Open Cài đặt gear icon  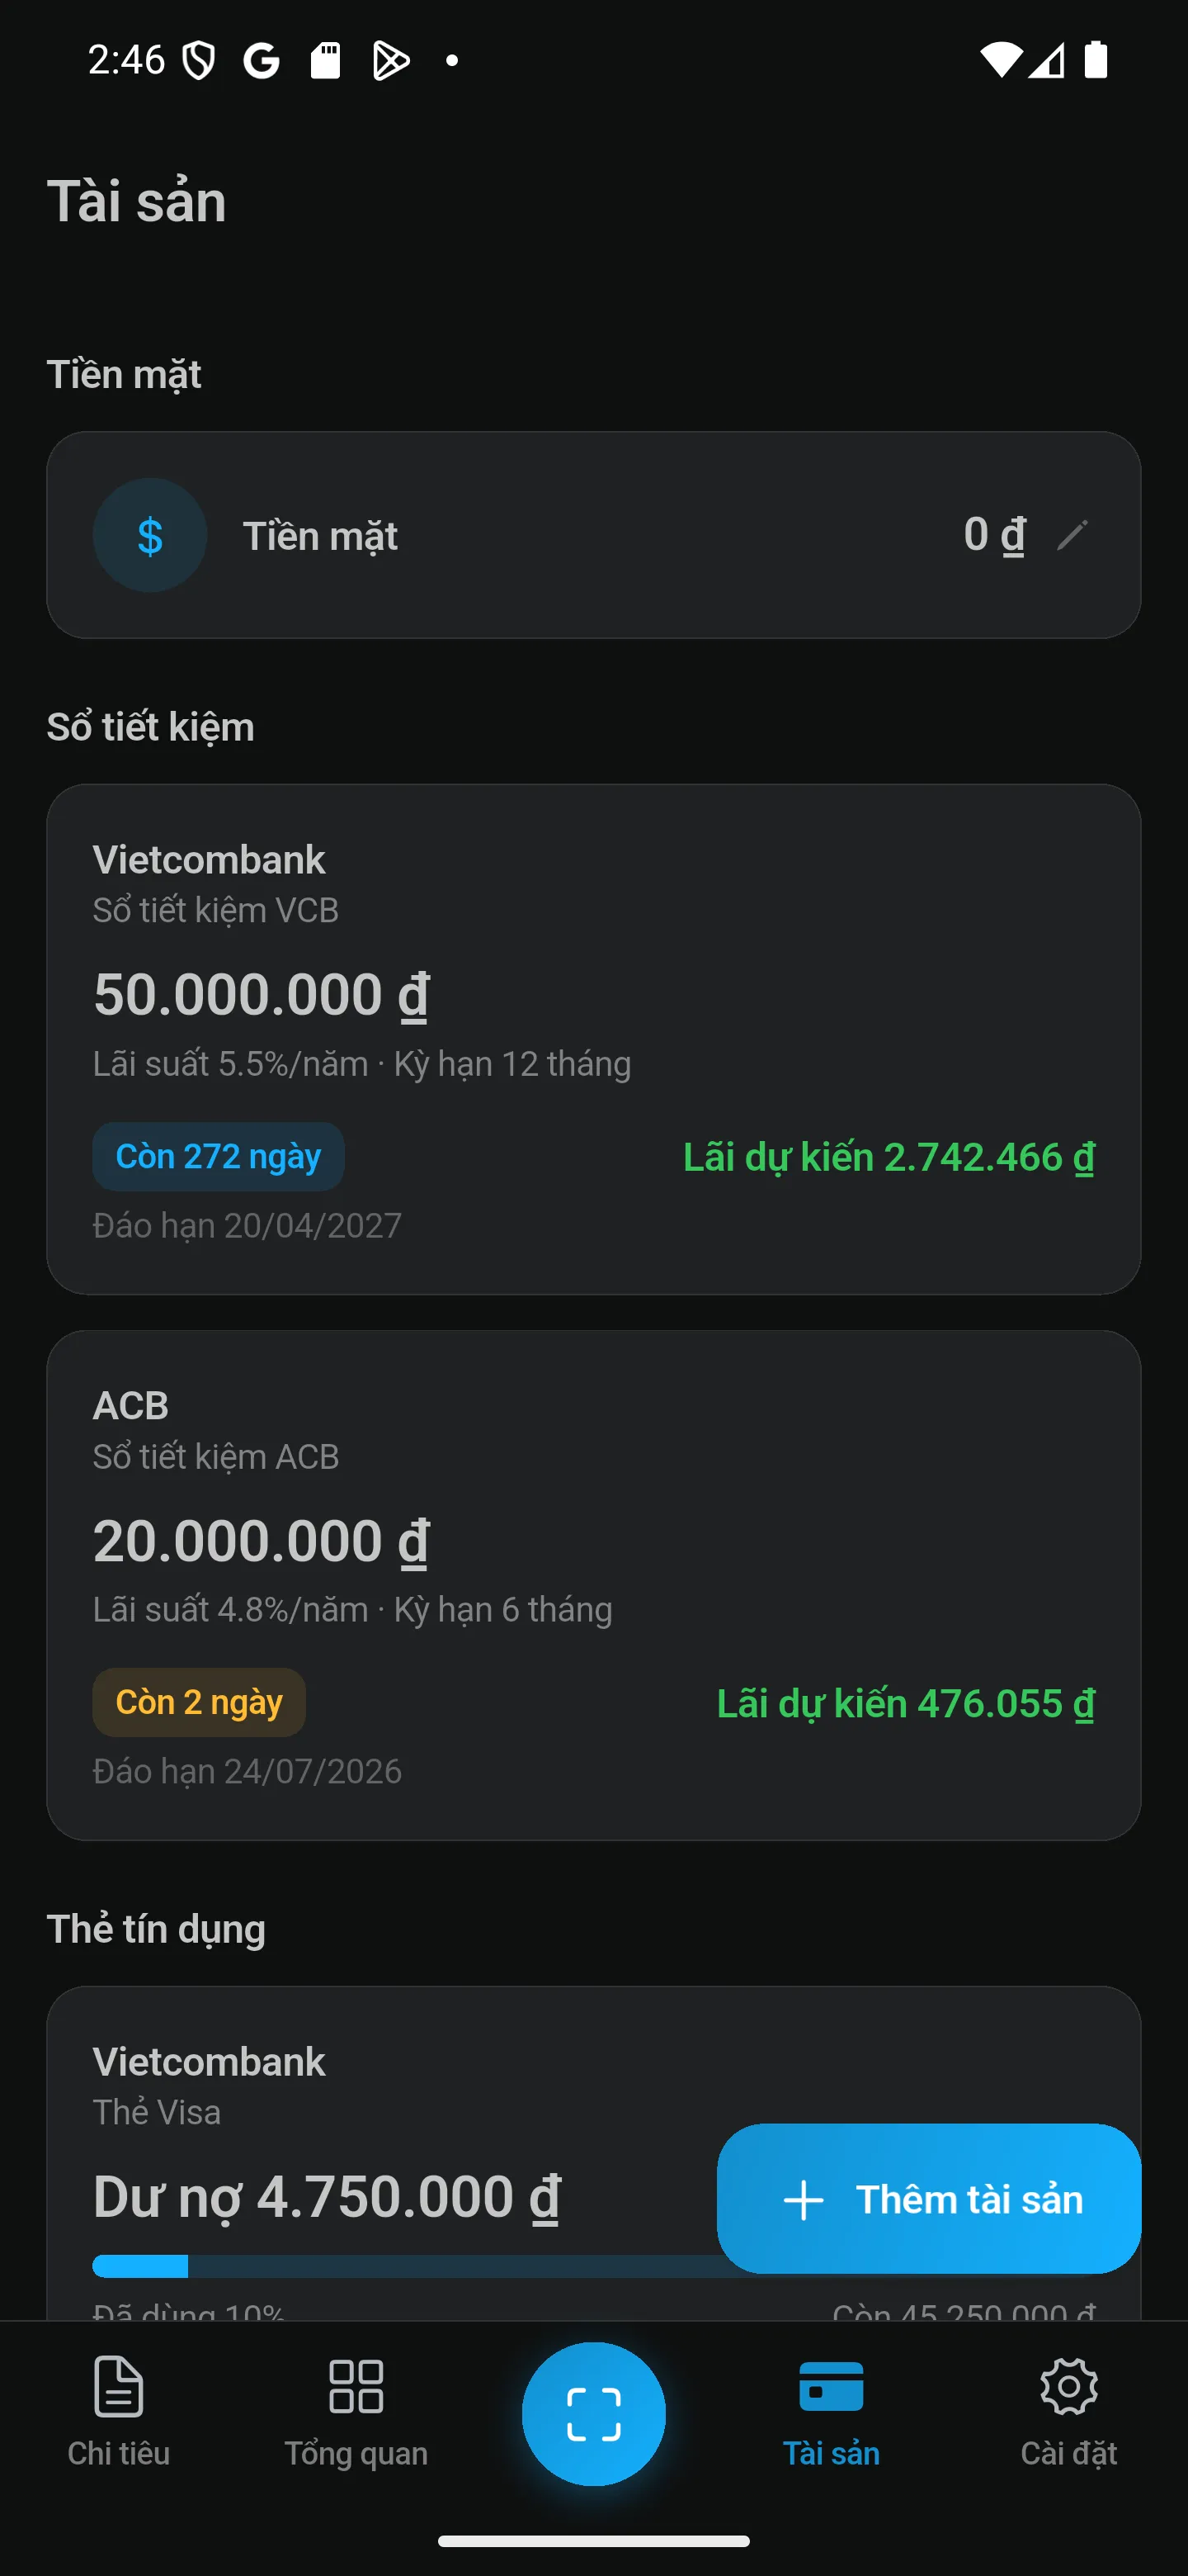pos(1068,2412)
